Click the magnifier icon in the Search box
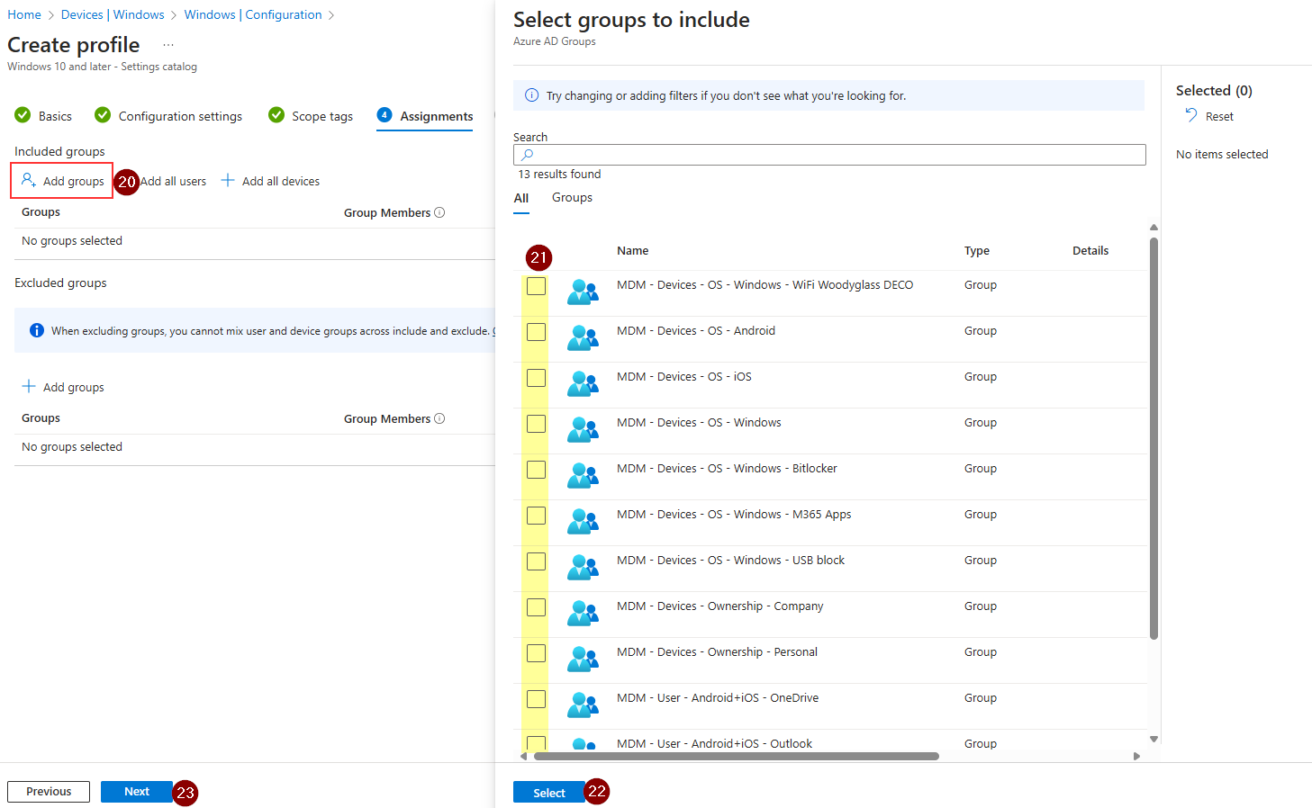The height and width of the screenshot is (808, 1312). point(528,155)
